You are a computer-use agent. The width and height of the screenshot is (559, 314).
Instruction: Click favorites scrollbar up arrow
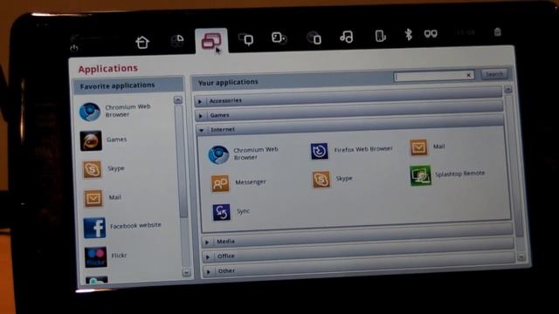(x=178, y=100)
